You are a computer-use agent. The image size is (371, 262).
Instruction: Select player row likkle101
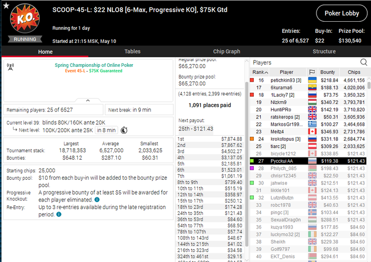(308, 190)
